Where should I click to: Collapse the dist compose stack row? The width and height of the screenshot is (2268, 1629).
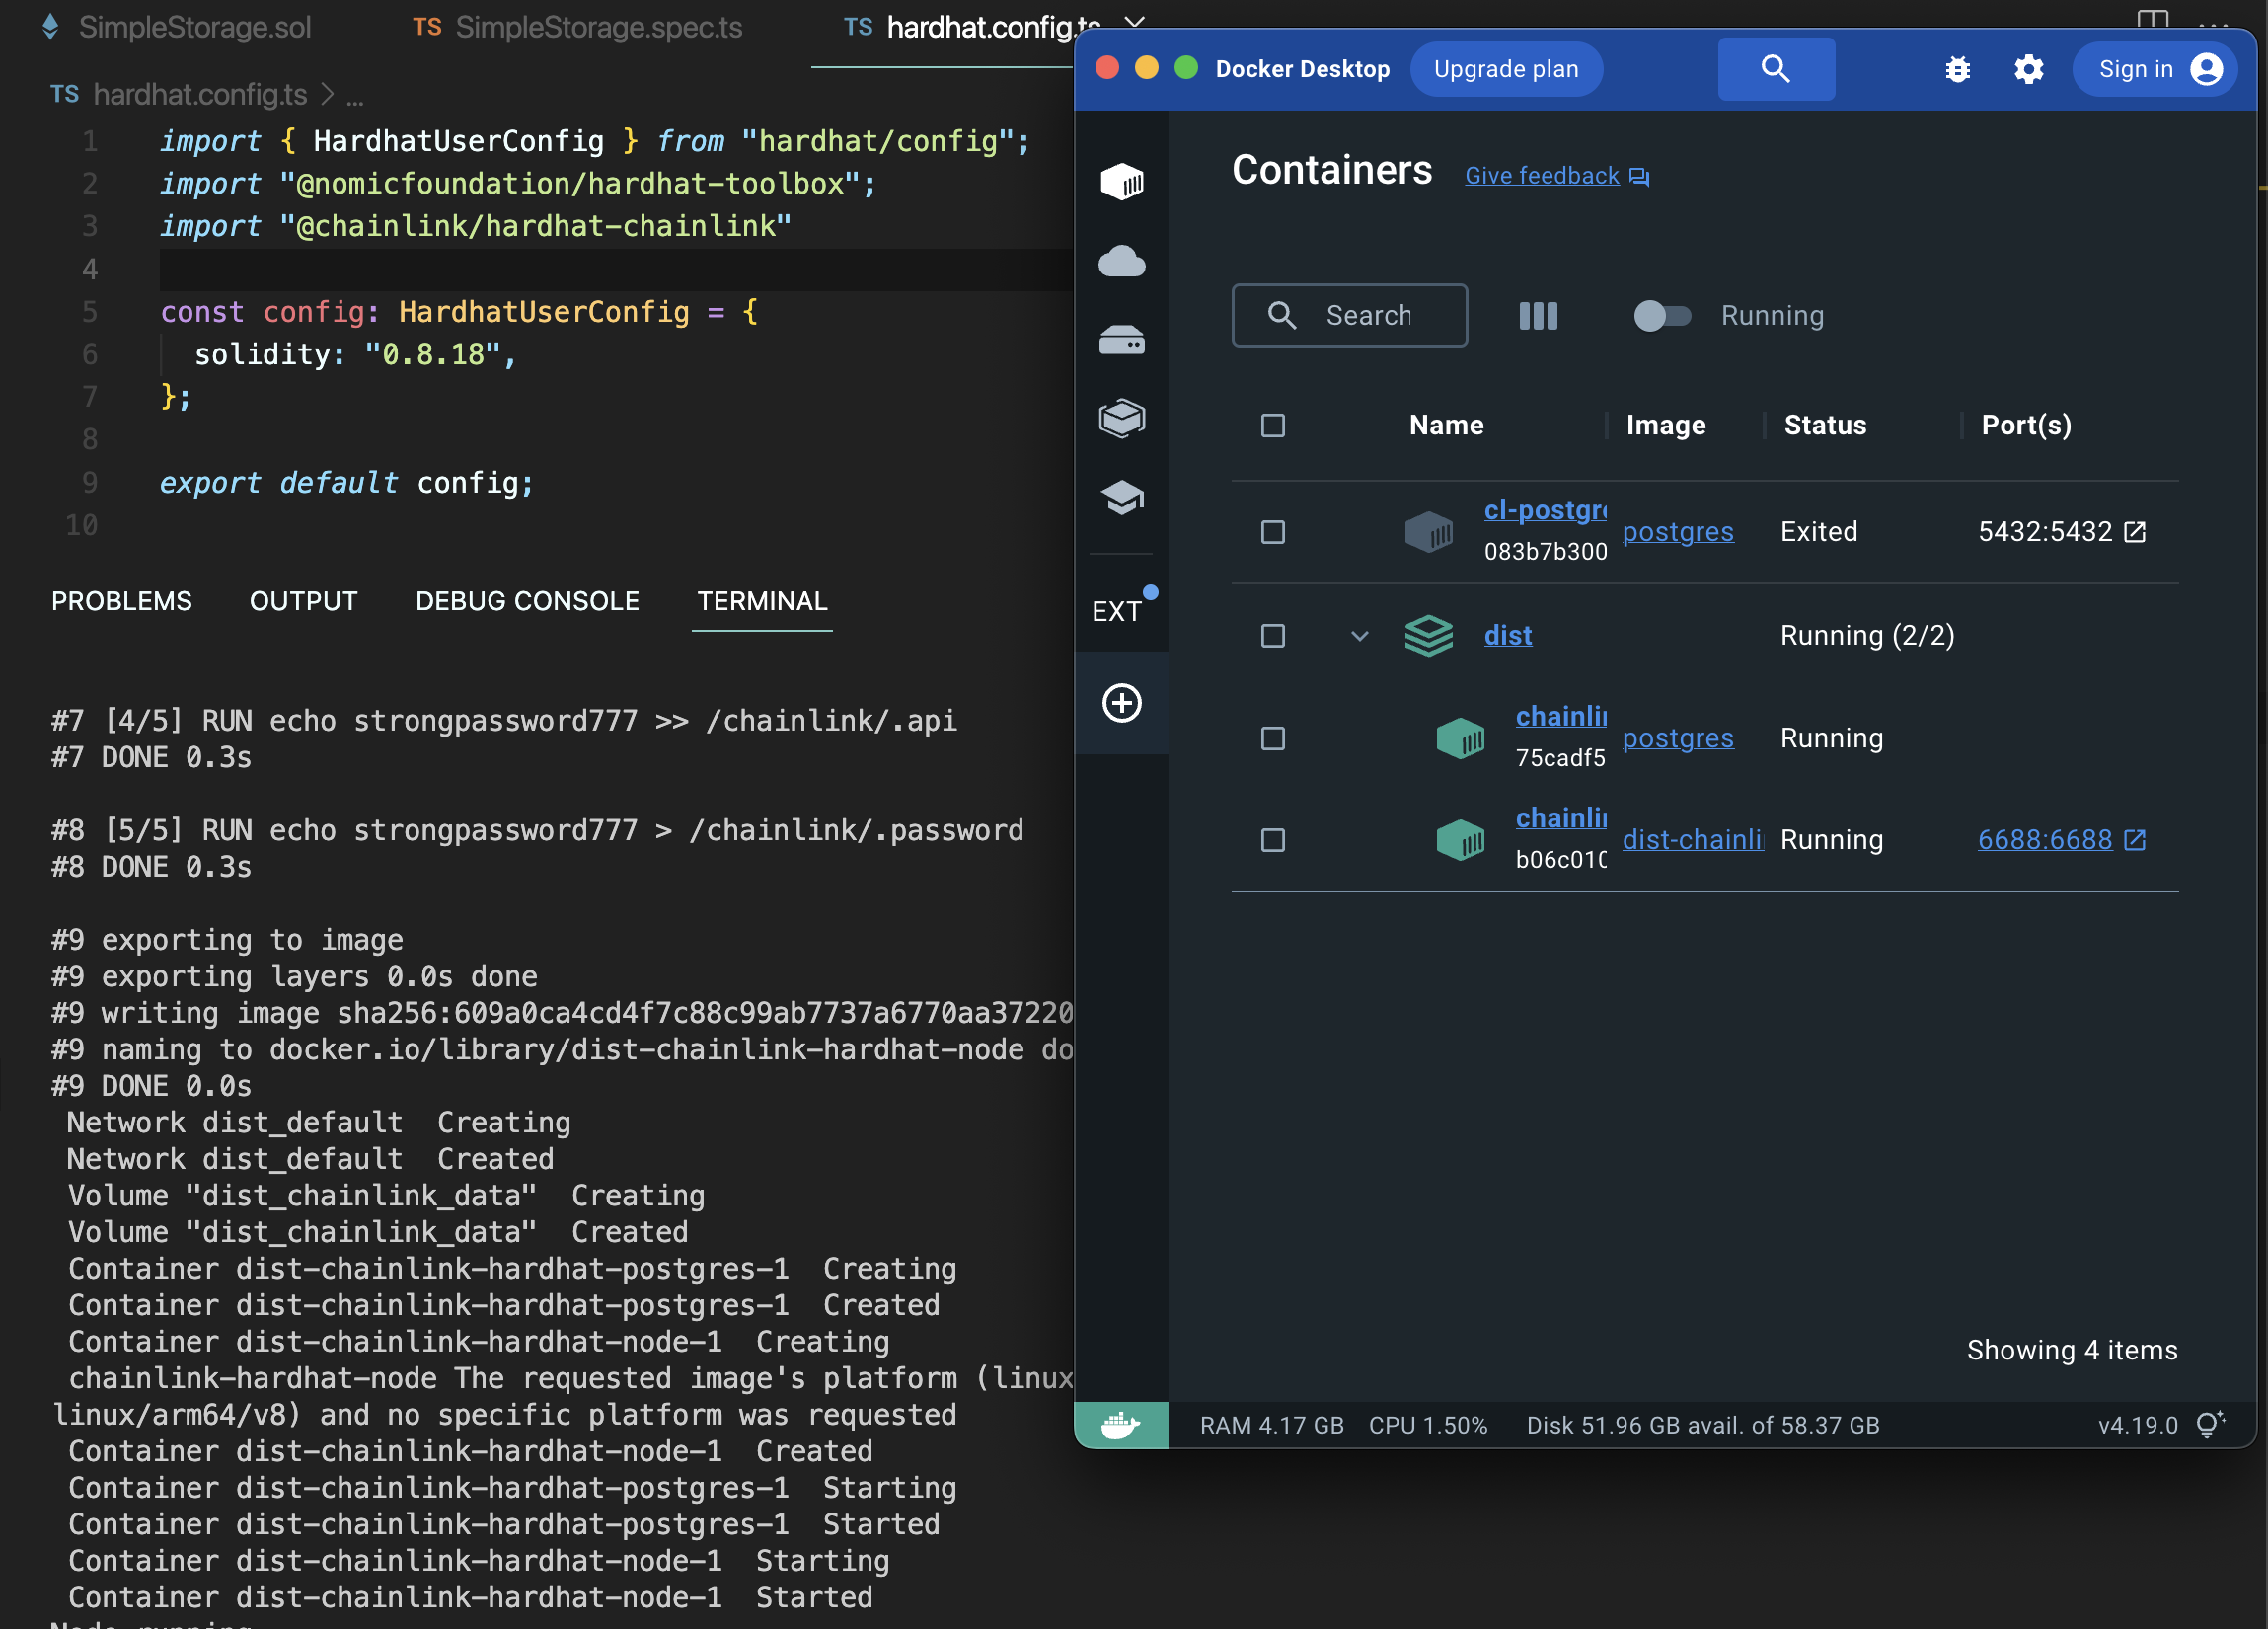point(1359,637)
